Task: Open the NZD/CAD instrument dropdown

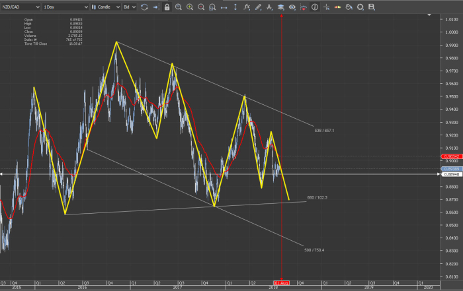Action: click(21, 7)
